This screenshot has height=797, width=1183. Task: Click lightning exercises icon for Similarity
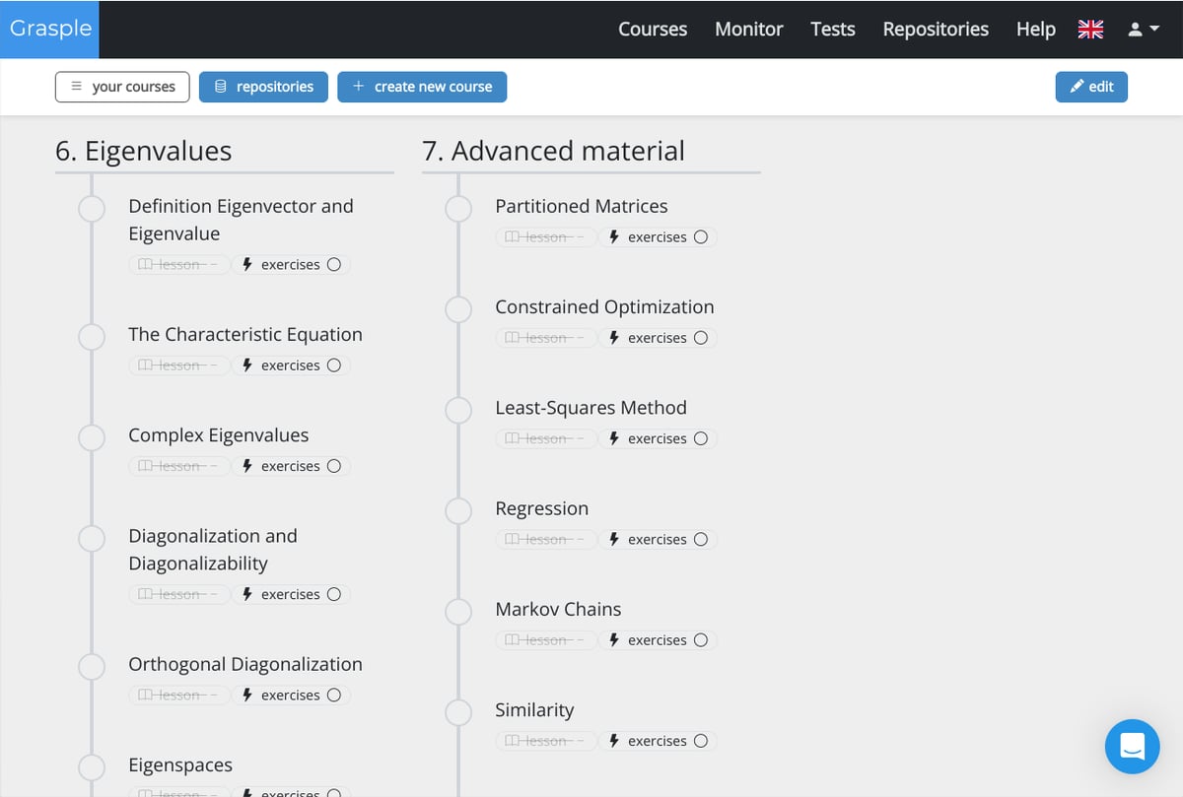[614, 741]
